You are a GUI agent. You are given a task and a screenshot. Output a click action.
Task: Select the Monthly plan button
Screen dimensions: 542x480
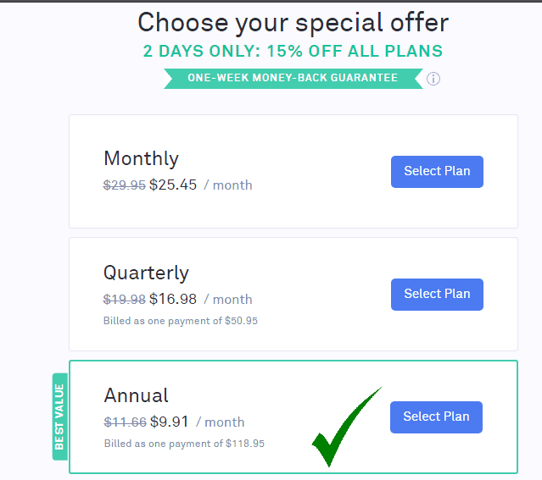(437, 172)
